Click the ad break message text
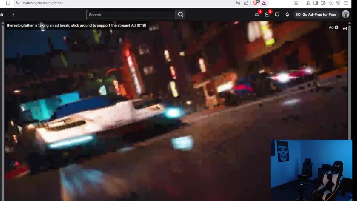Image resolution: width=357 pixels, height=201 pixels. [x=76, y=25]
